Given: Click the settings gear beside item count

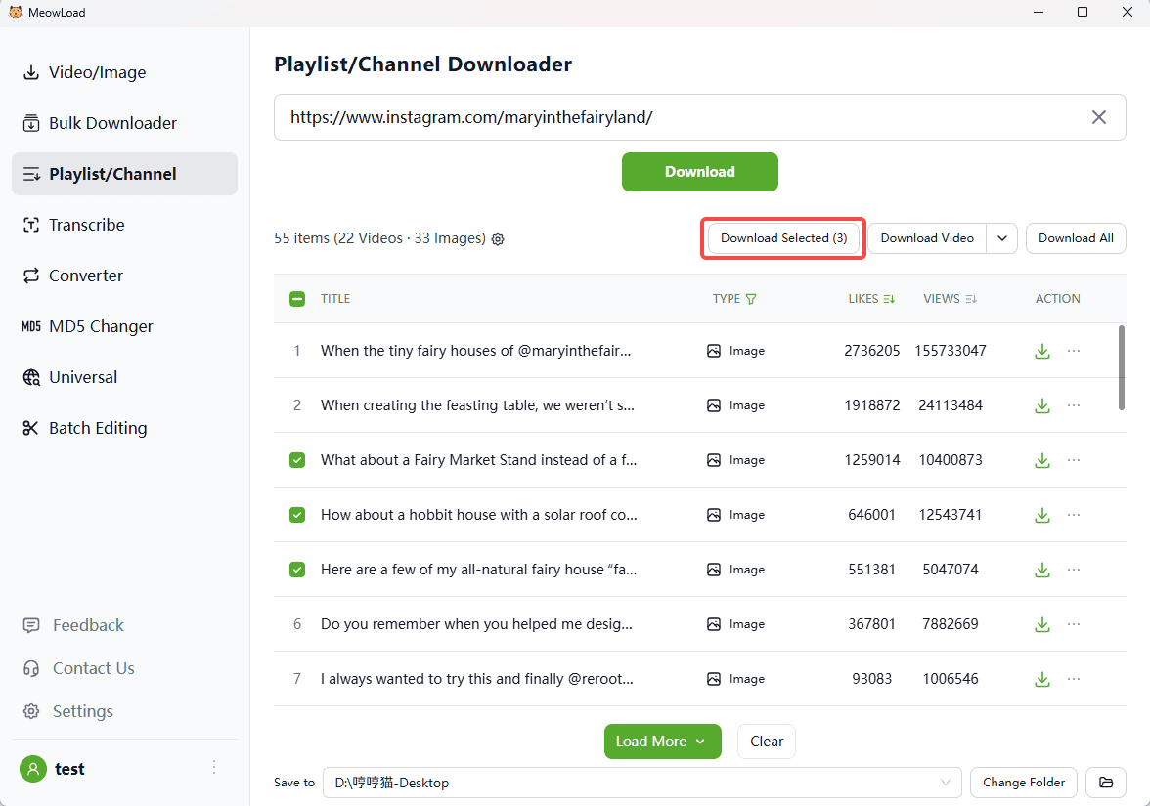Looking at the screenshot, I should pos(498,239).
